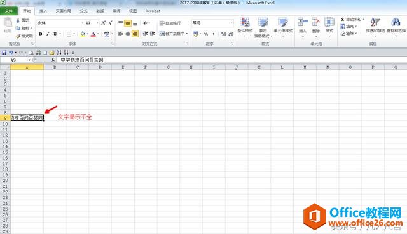Click the AutoSum (自动求和) button
407x234 pixels.
pyautogui.click(x=352, y=20)
